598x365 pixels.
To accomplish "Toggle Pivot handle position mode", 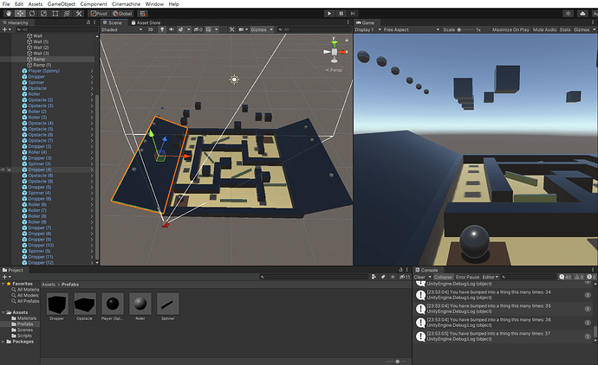I will click(x=101, y=13).
